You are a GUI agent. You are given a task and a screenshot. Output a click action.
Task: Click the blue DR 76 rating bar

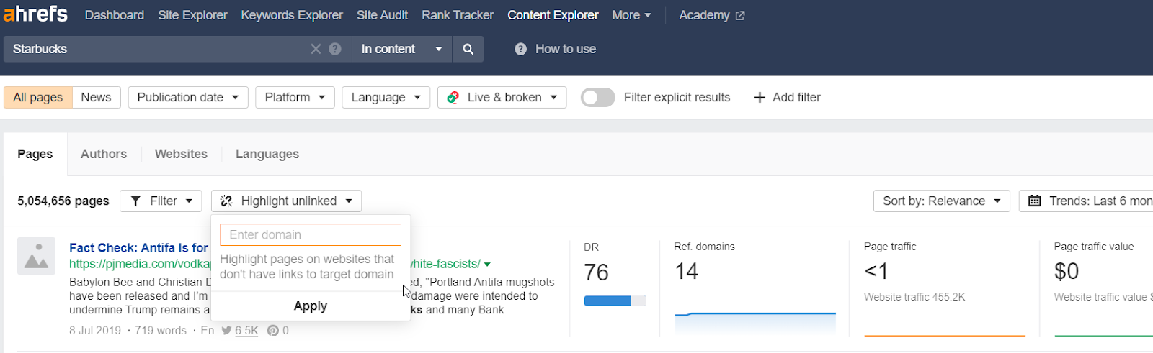(x=615, y=301)
